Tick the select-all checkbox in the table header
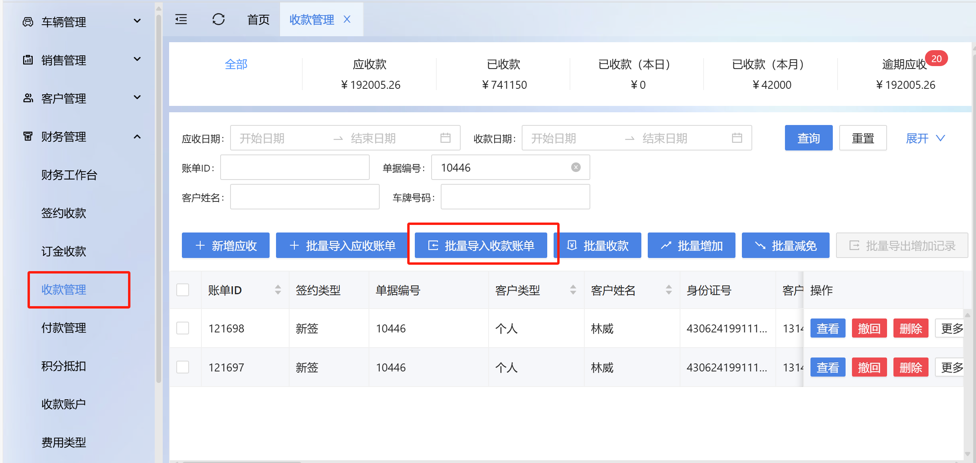The image size is (976, 463). click(x=183, y=290)
